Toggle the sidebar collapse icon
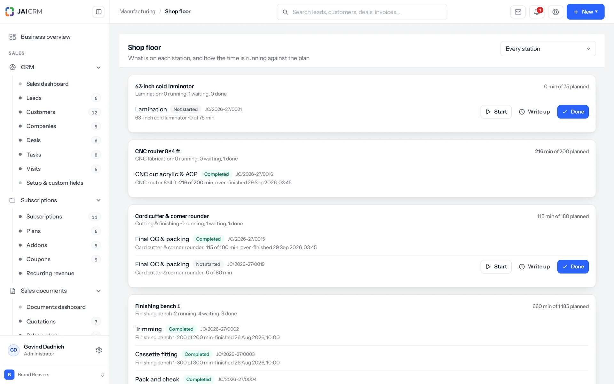 98,12
